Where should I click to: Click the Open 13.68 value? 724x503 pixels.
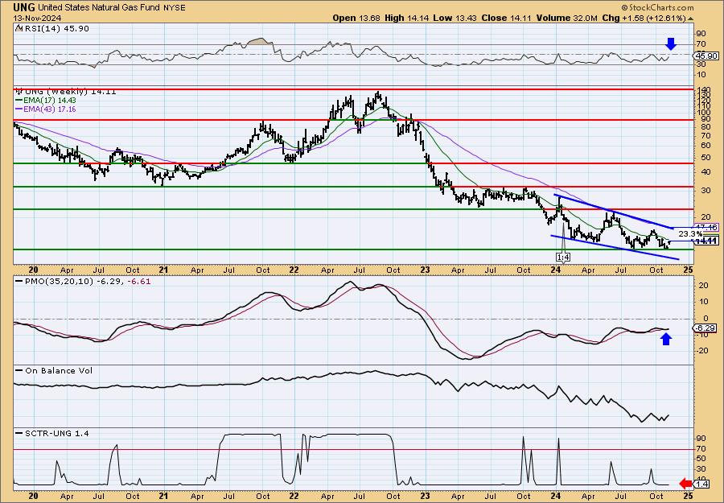click(356, 18)
